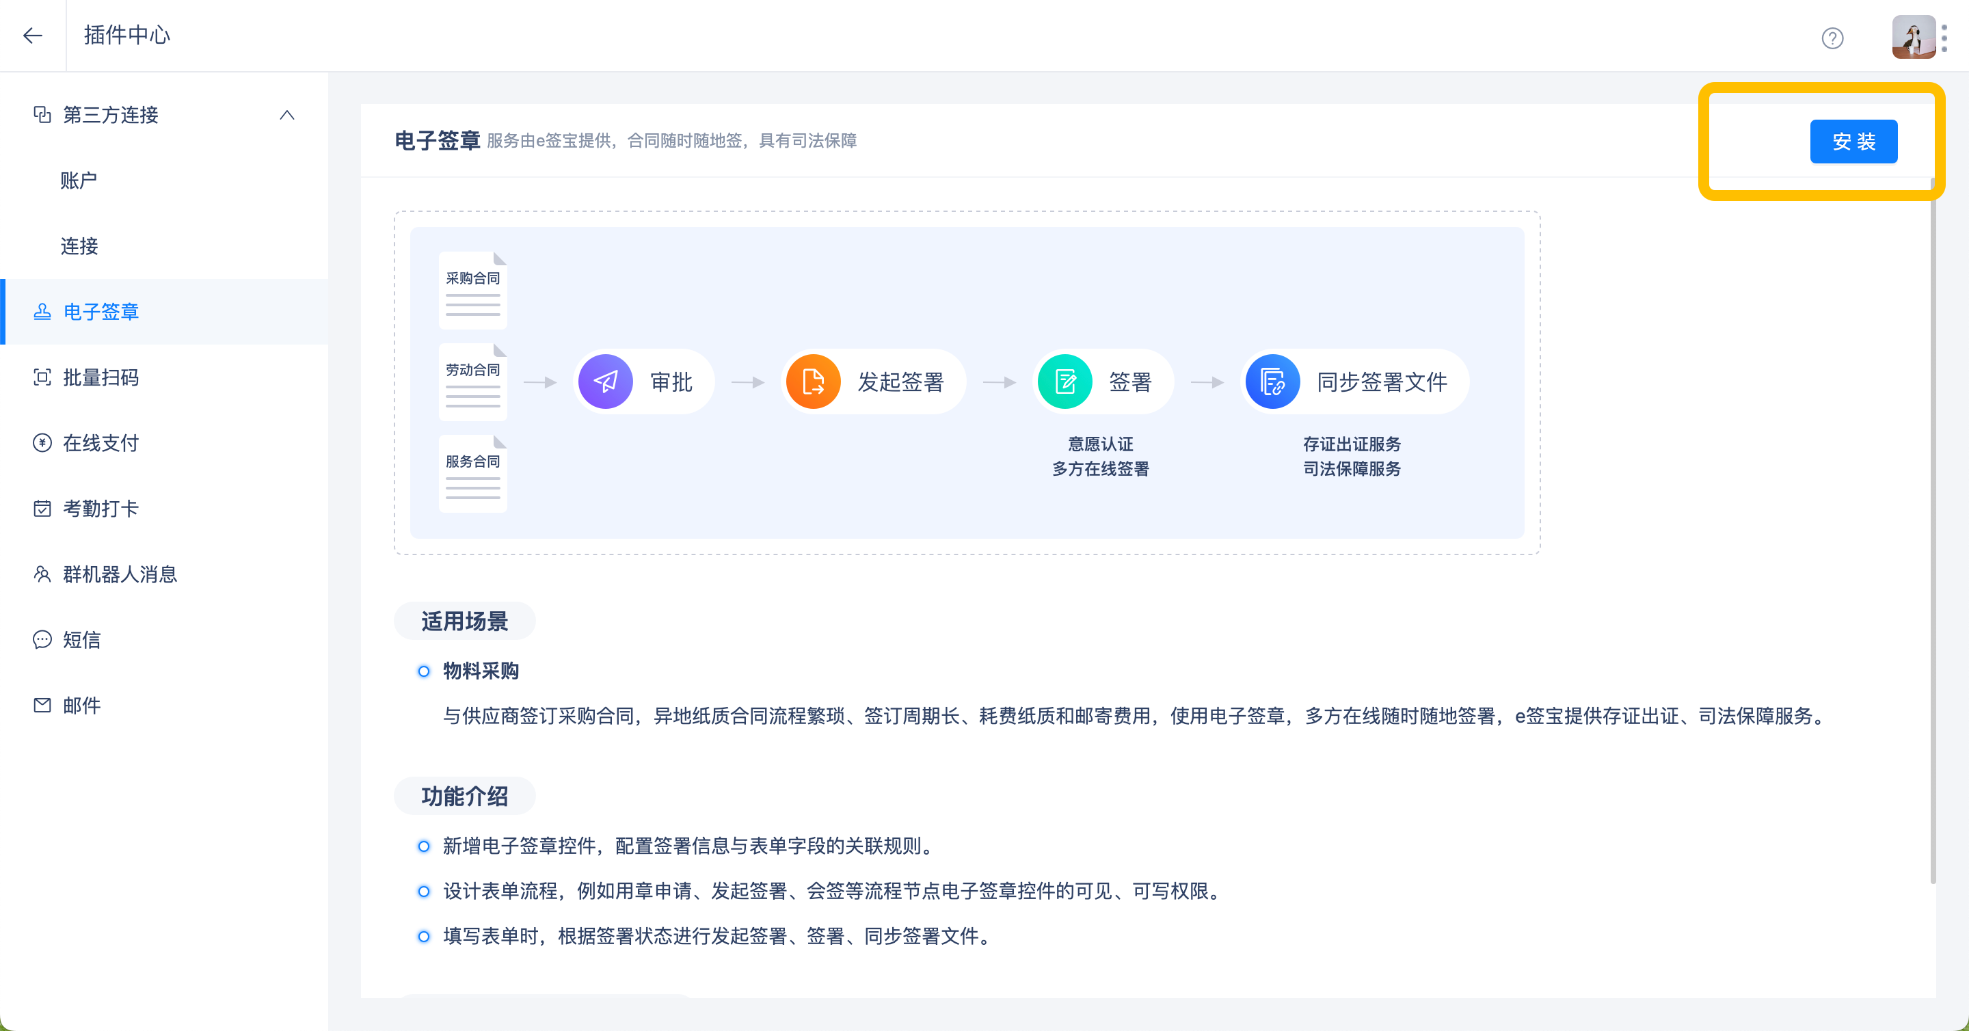Click the 在线支付 yen icon
Viewport: 1969px width, 1031px height.
42,443
